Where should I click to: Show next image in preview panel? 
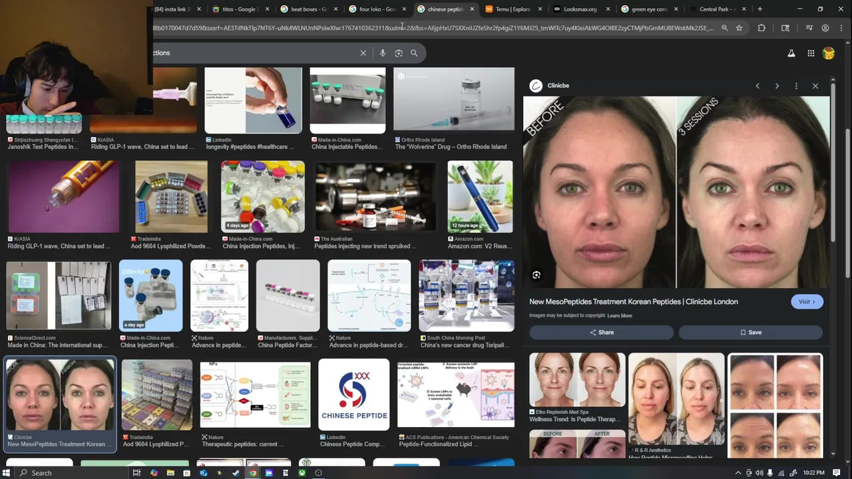777,86
